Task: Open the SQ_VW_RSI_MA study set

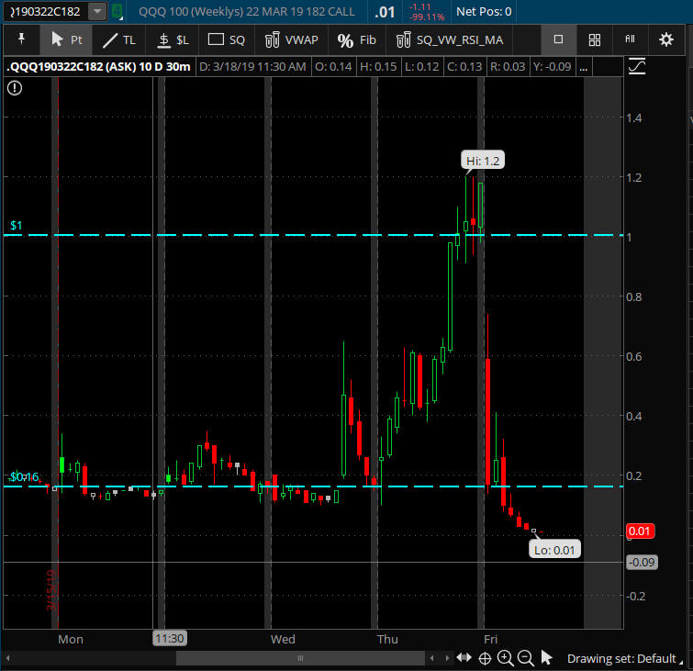Action: pyautogui.click(x=449, y=40)
